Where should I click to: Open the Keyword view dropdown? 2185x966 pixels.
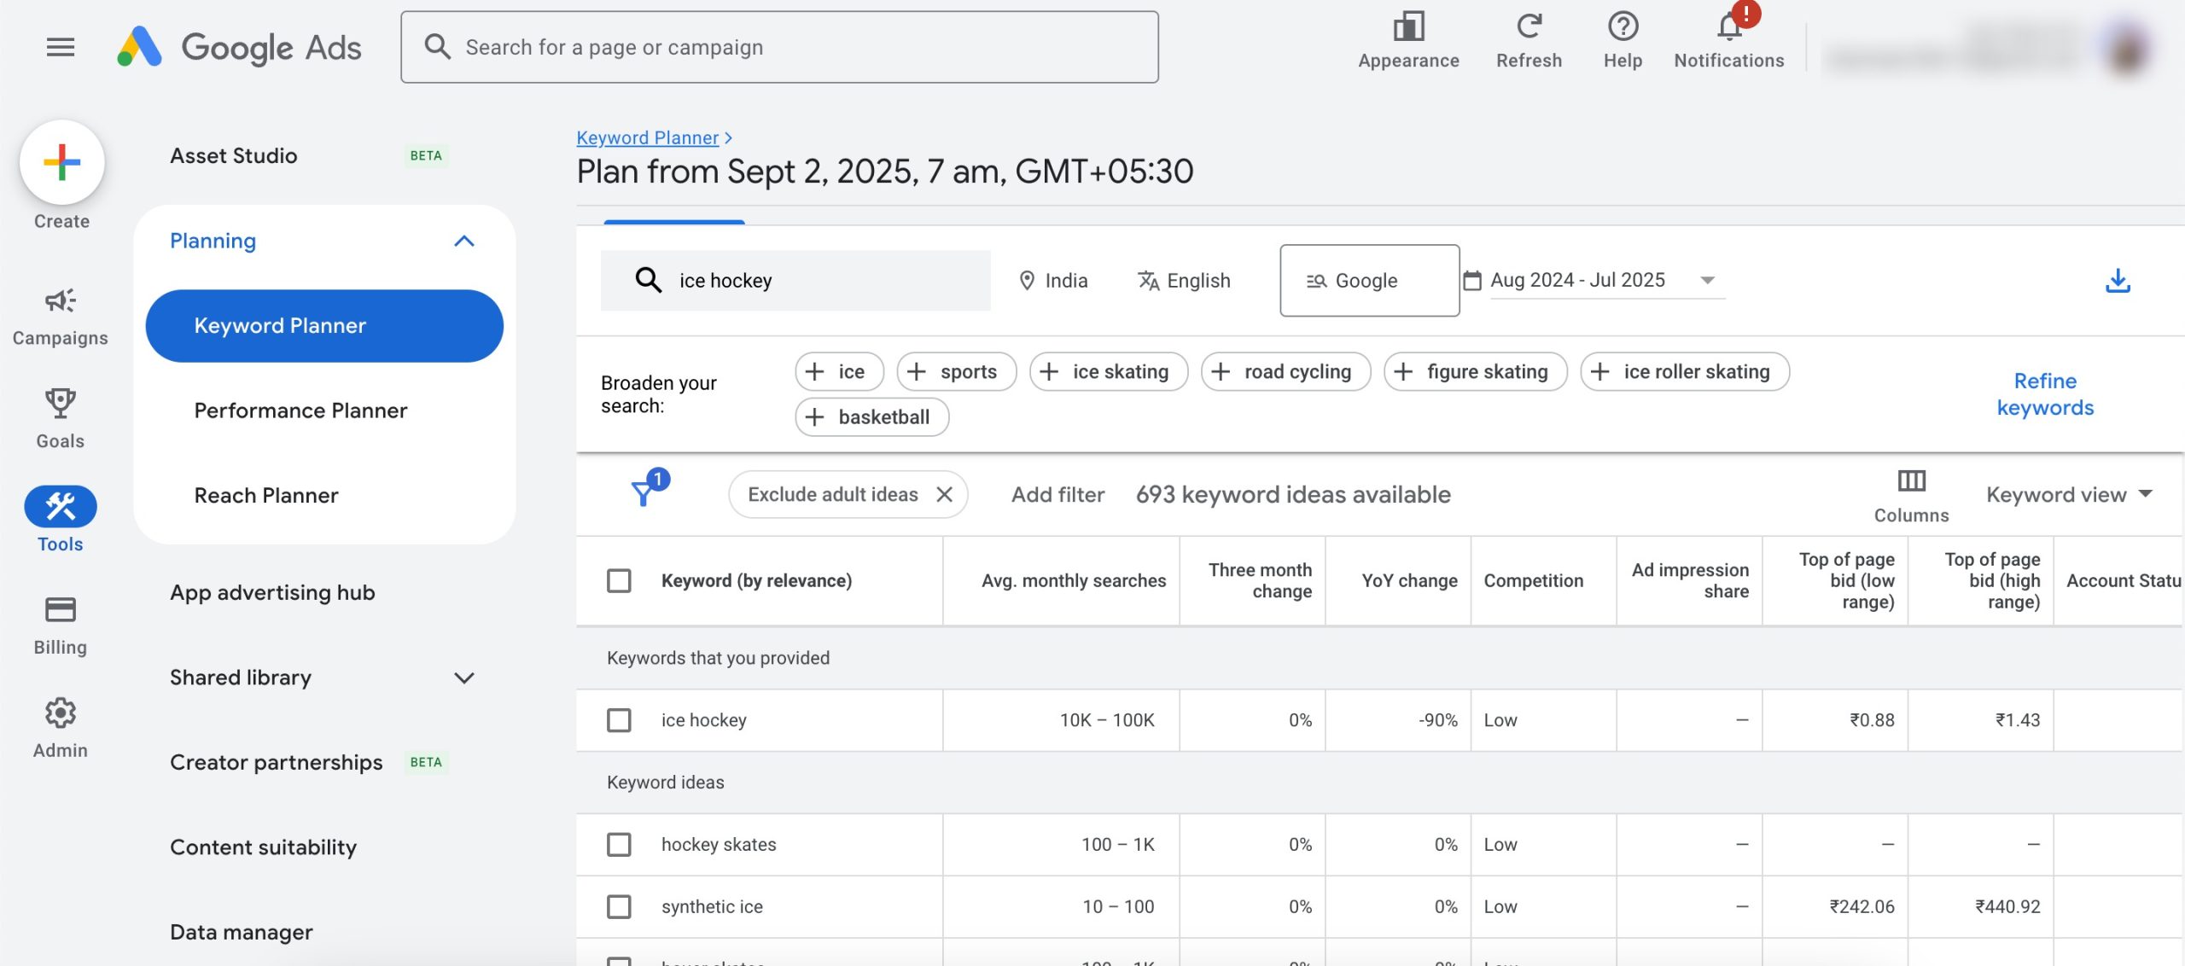pyautogui.click(x=2069, y=495)
